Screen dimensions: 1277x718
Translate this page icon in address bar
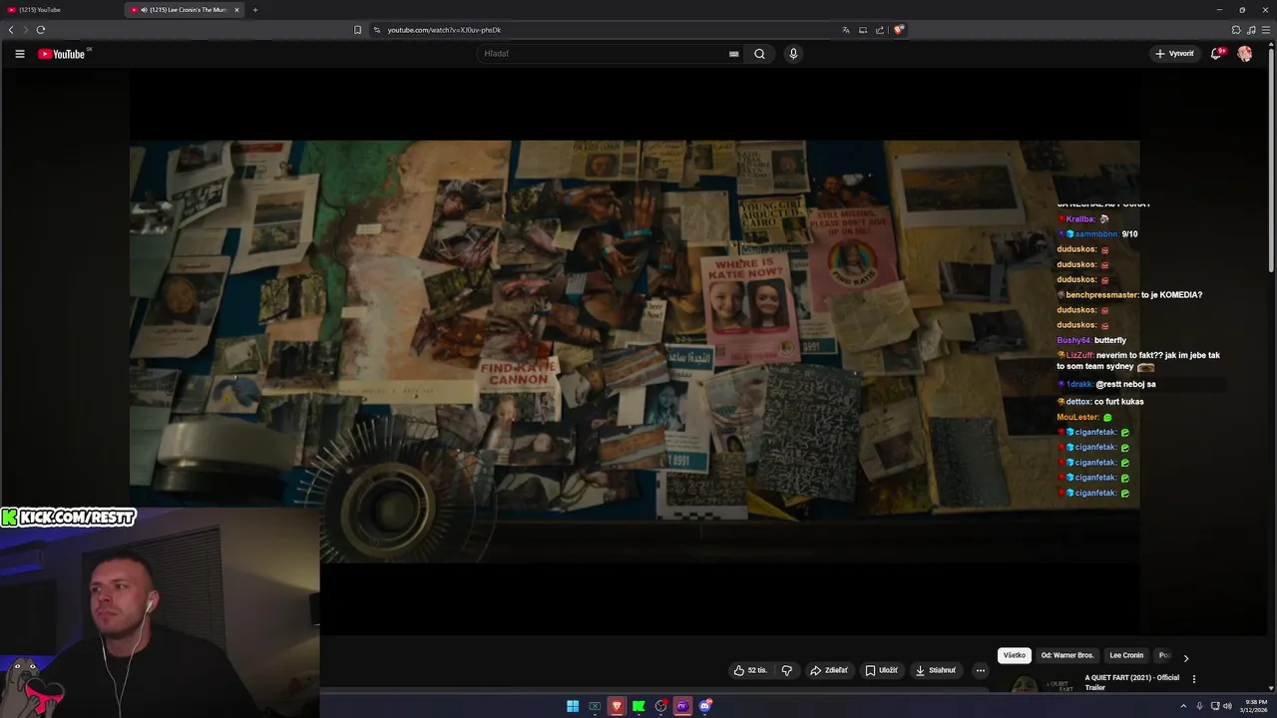click(845, 30)
